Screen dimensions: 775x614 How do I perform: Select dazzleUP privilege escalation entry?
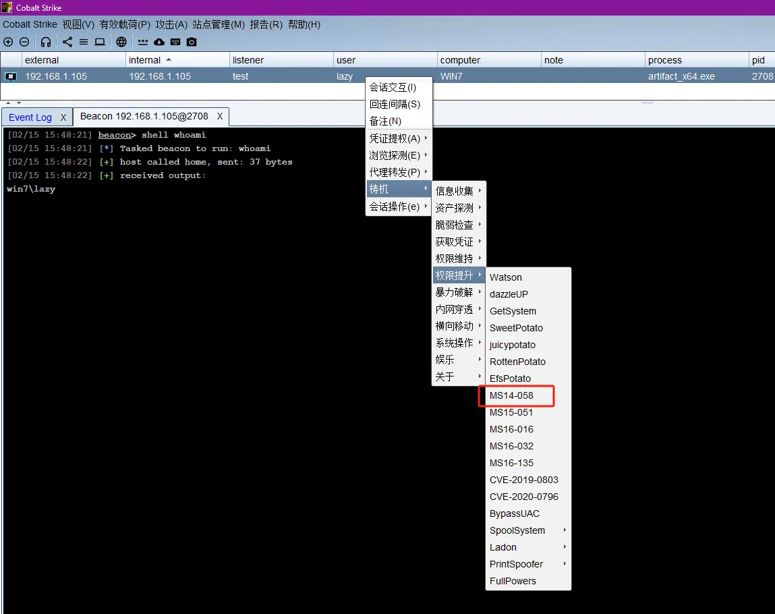(528, 294)
